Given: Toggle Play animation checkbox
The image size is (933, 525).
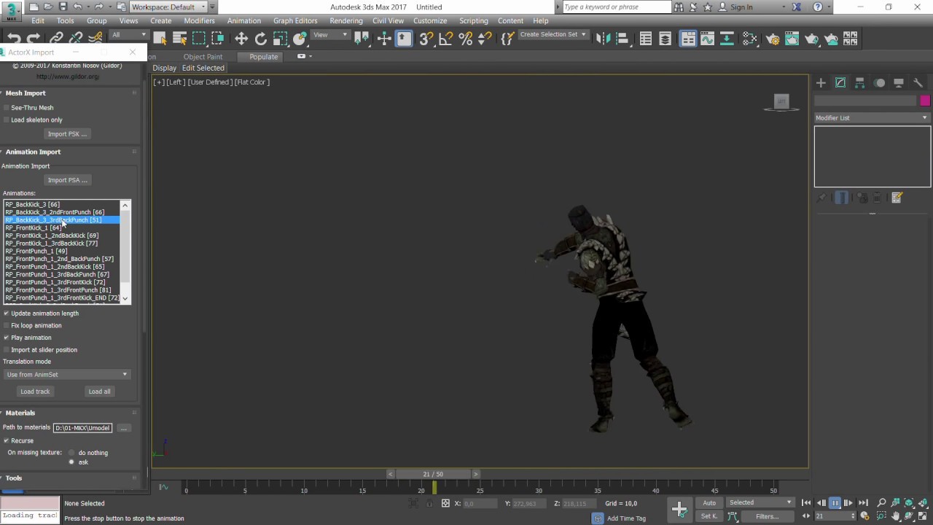Looking at the screenshot, I should pos(7,338).
